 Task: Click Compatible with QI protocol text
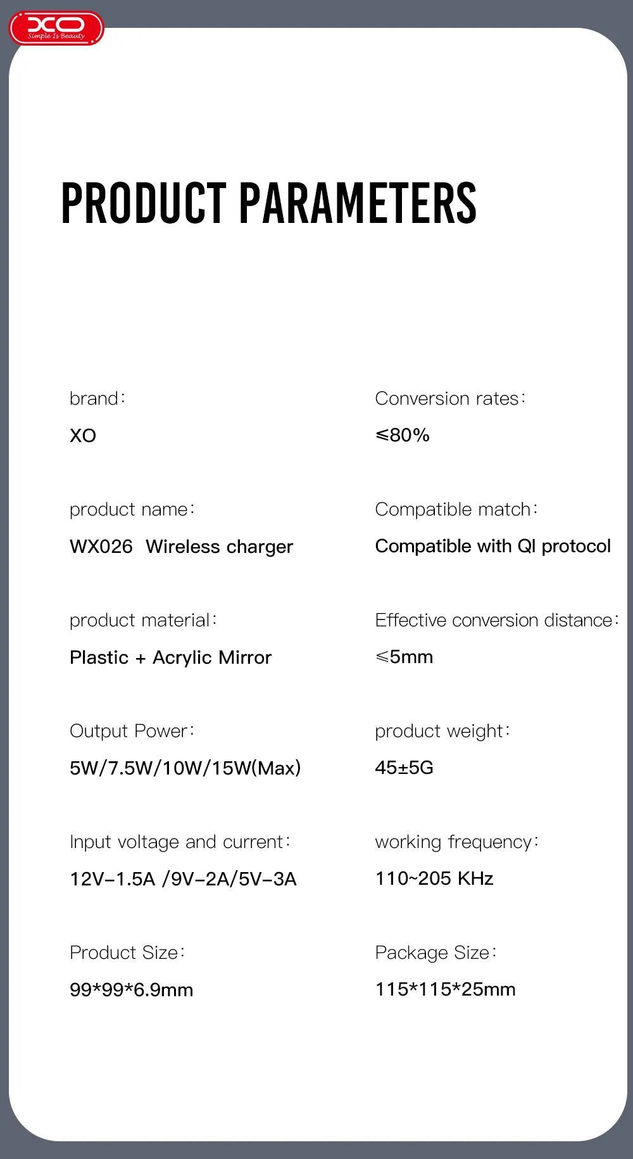[x=493, y=546]
